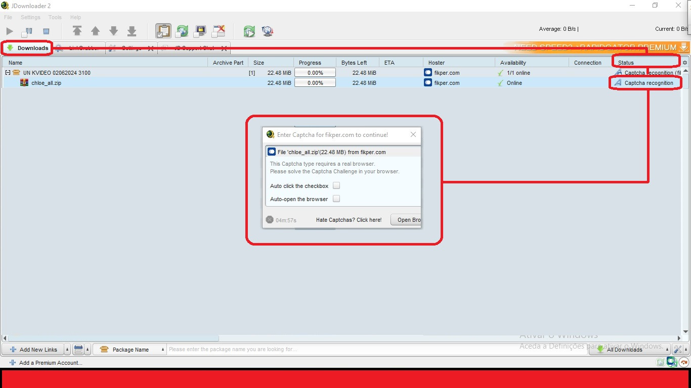Click fikper.com hoster icon in package row
Screen dimensions: 691x388
(428, 73)
